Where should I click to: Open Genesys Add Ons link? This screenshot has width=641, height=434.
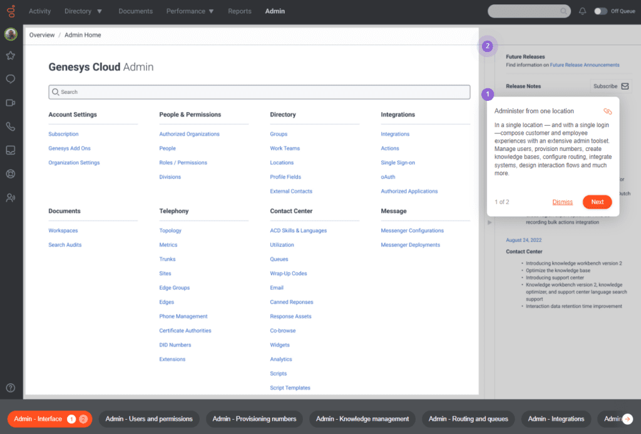pos(69,148)
